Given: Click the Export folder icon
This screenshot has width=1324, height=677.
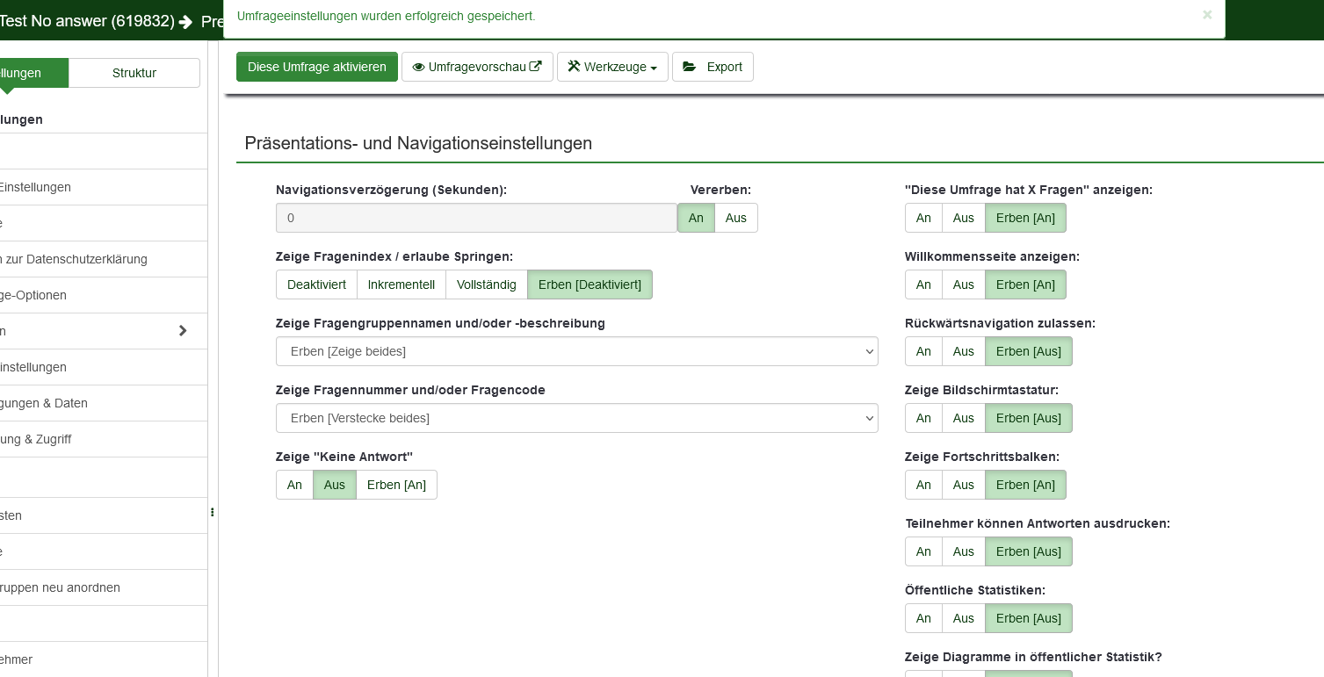Looking at the screenshot, I should 690,67.
